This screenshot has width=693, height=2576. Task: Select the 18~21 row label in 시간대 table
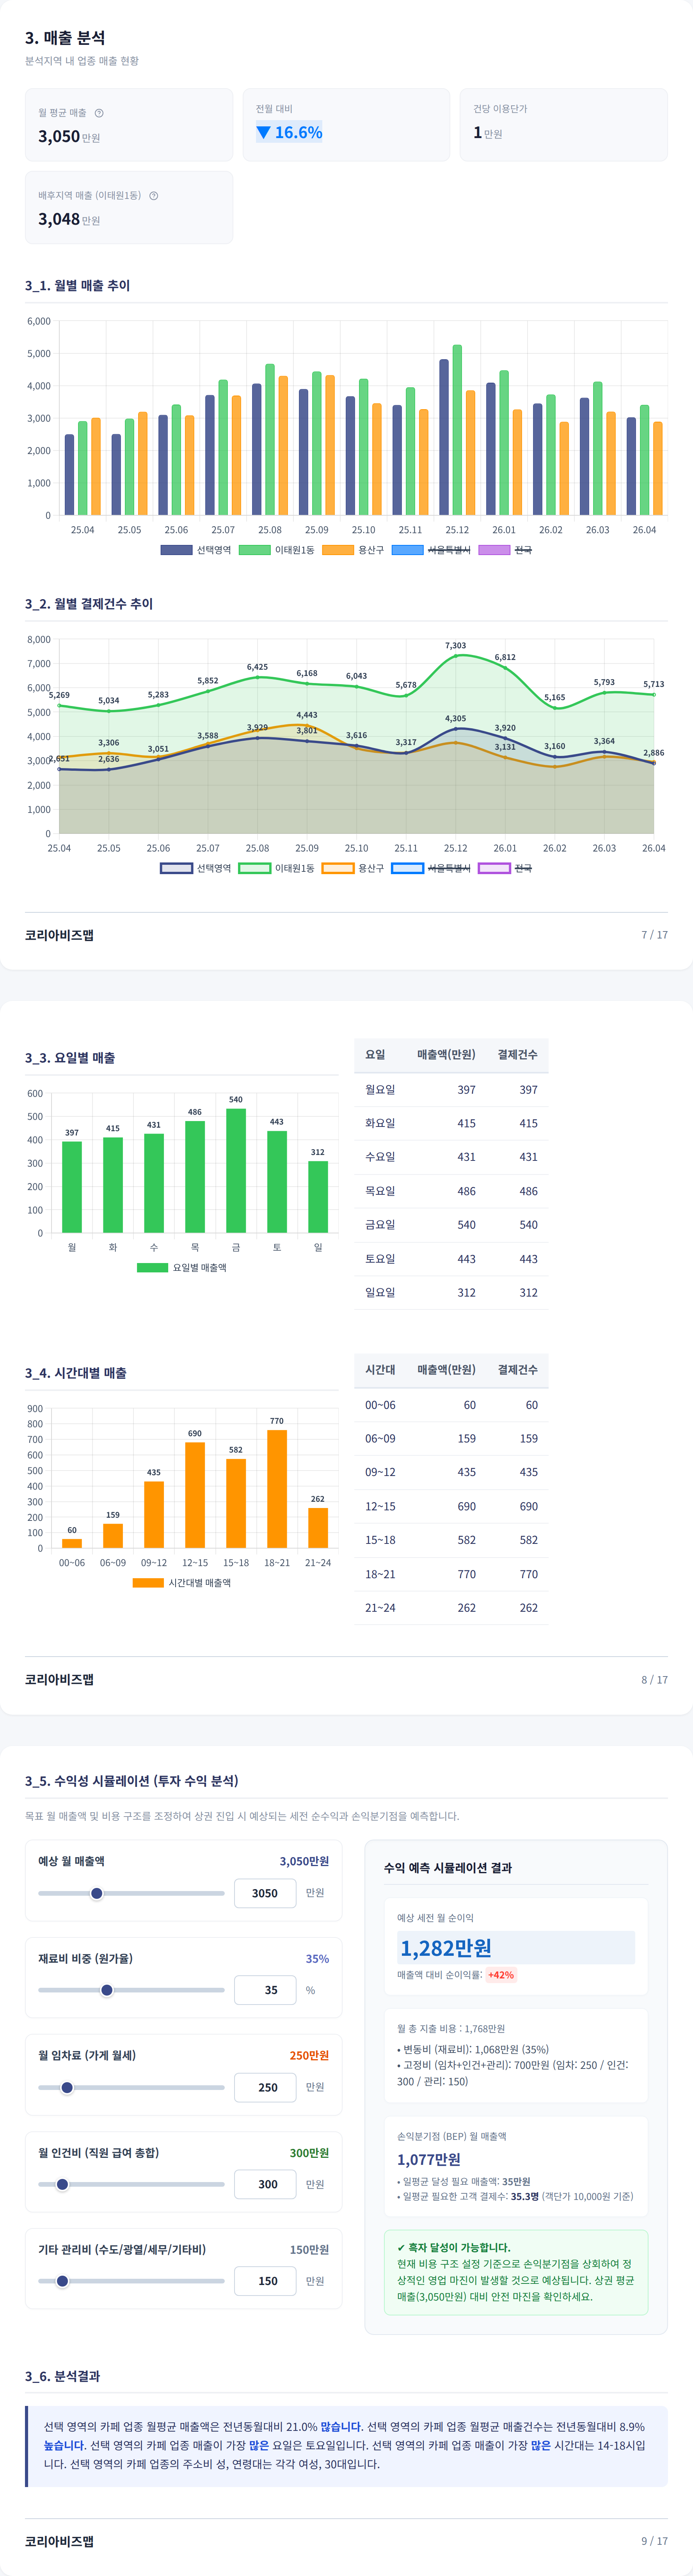pos(380,1574)
